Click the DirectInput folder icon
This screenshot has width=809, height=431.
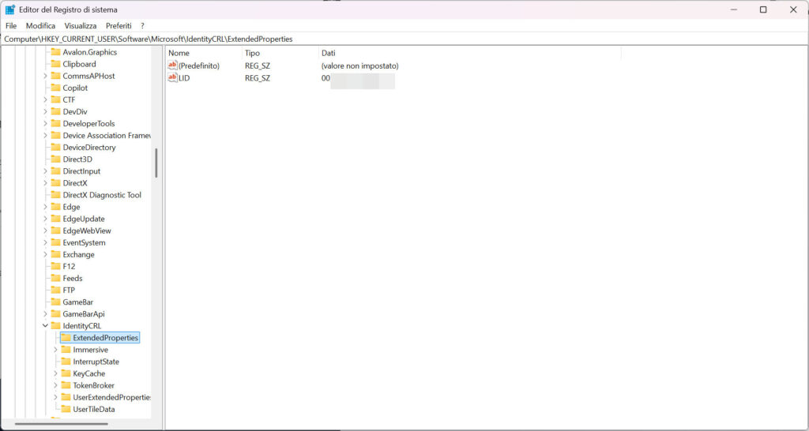(x=56, y=171)
